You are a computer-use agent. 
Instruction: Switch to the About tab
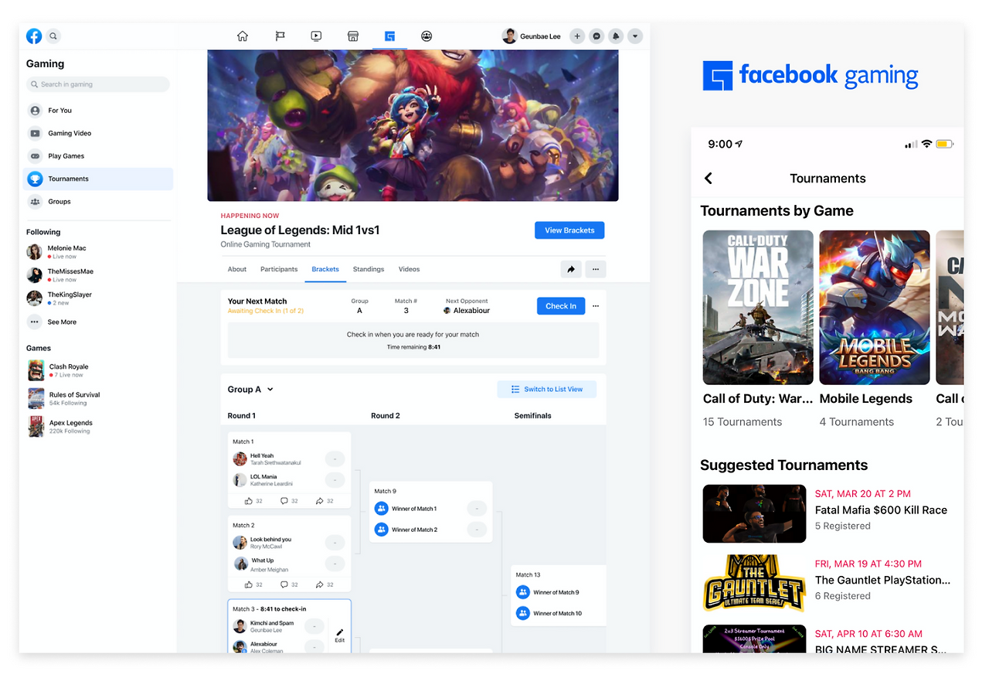pyautogui.click(x=237, y=269)
